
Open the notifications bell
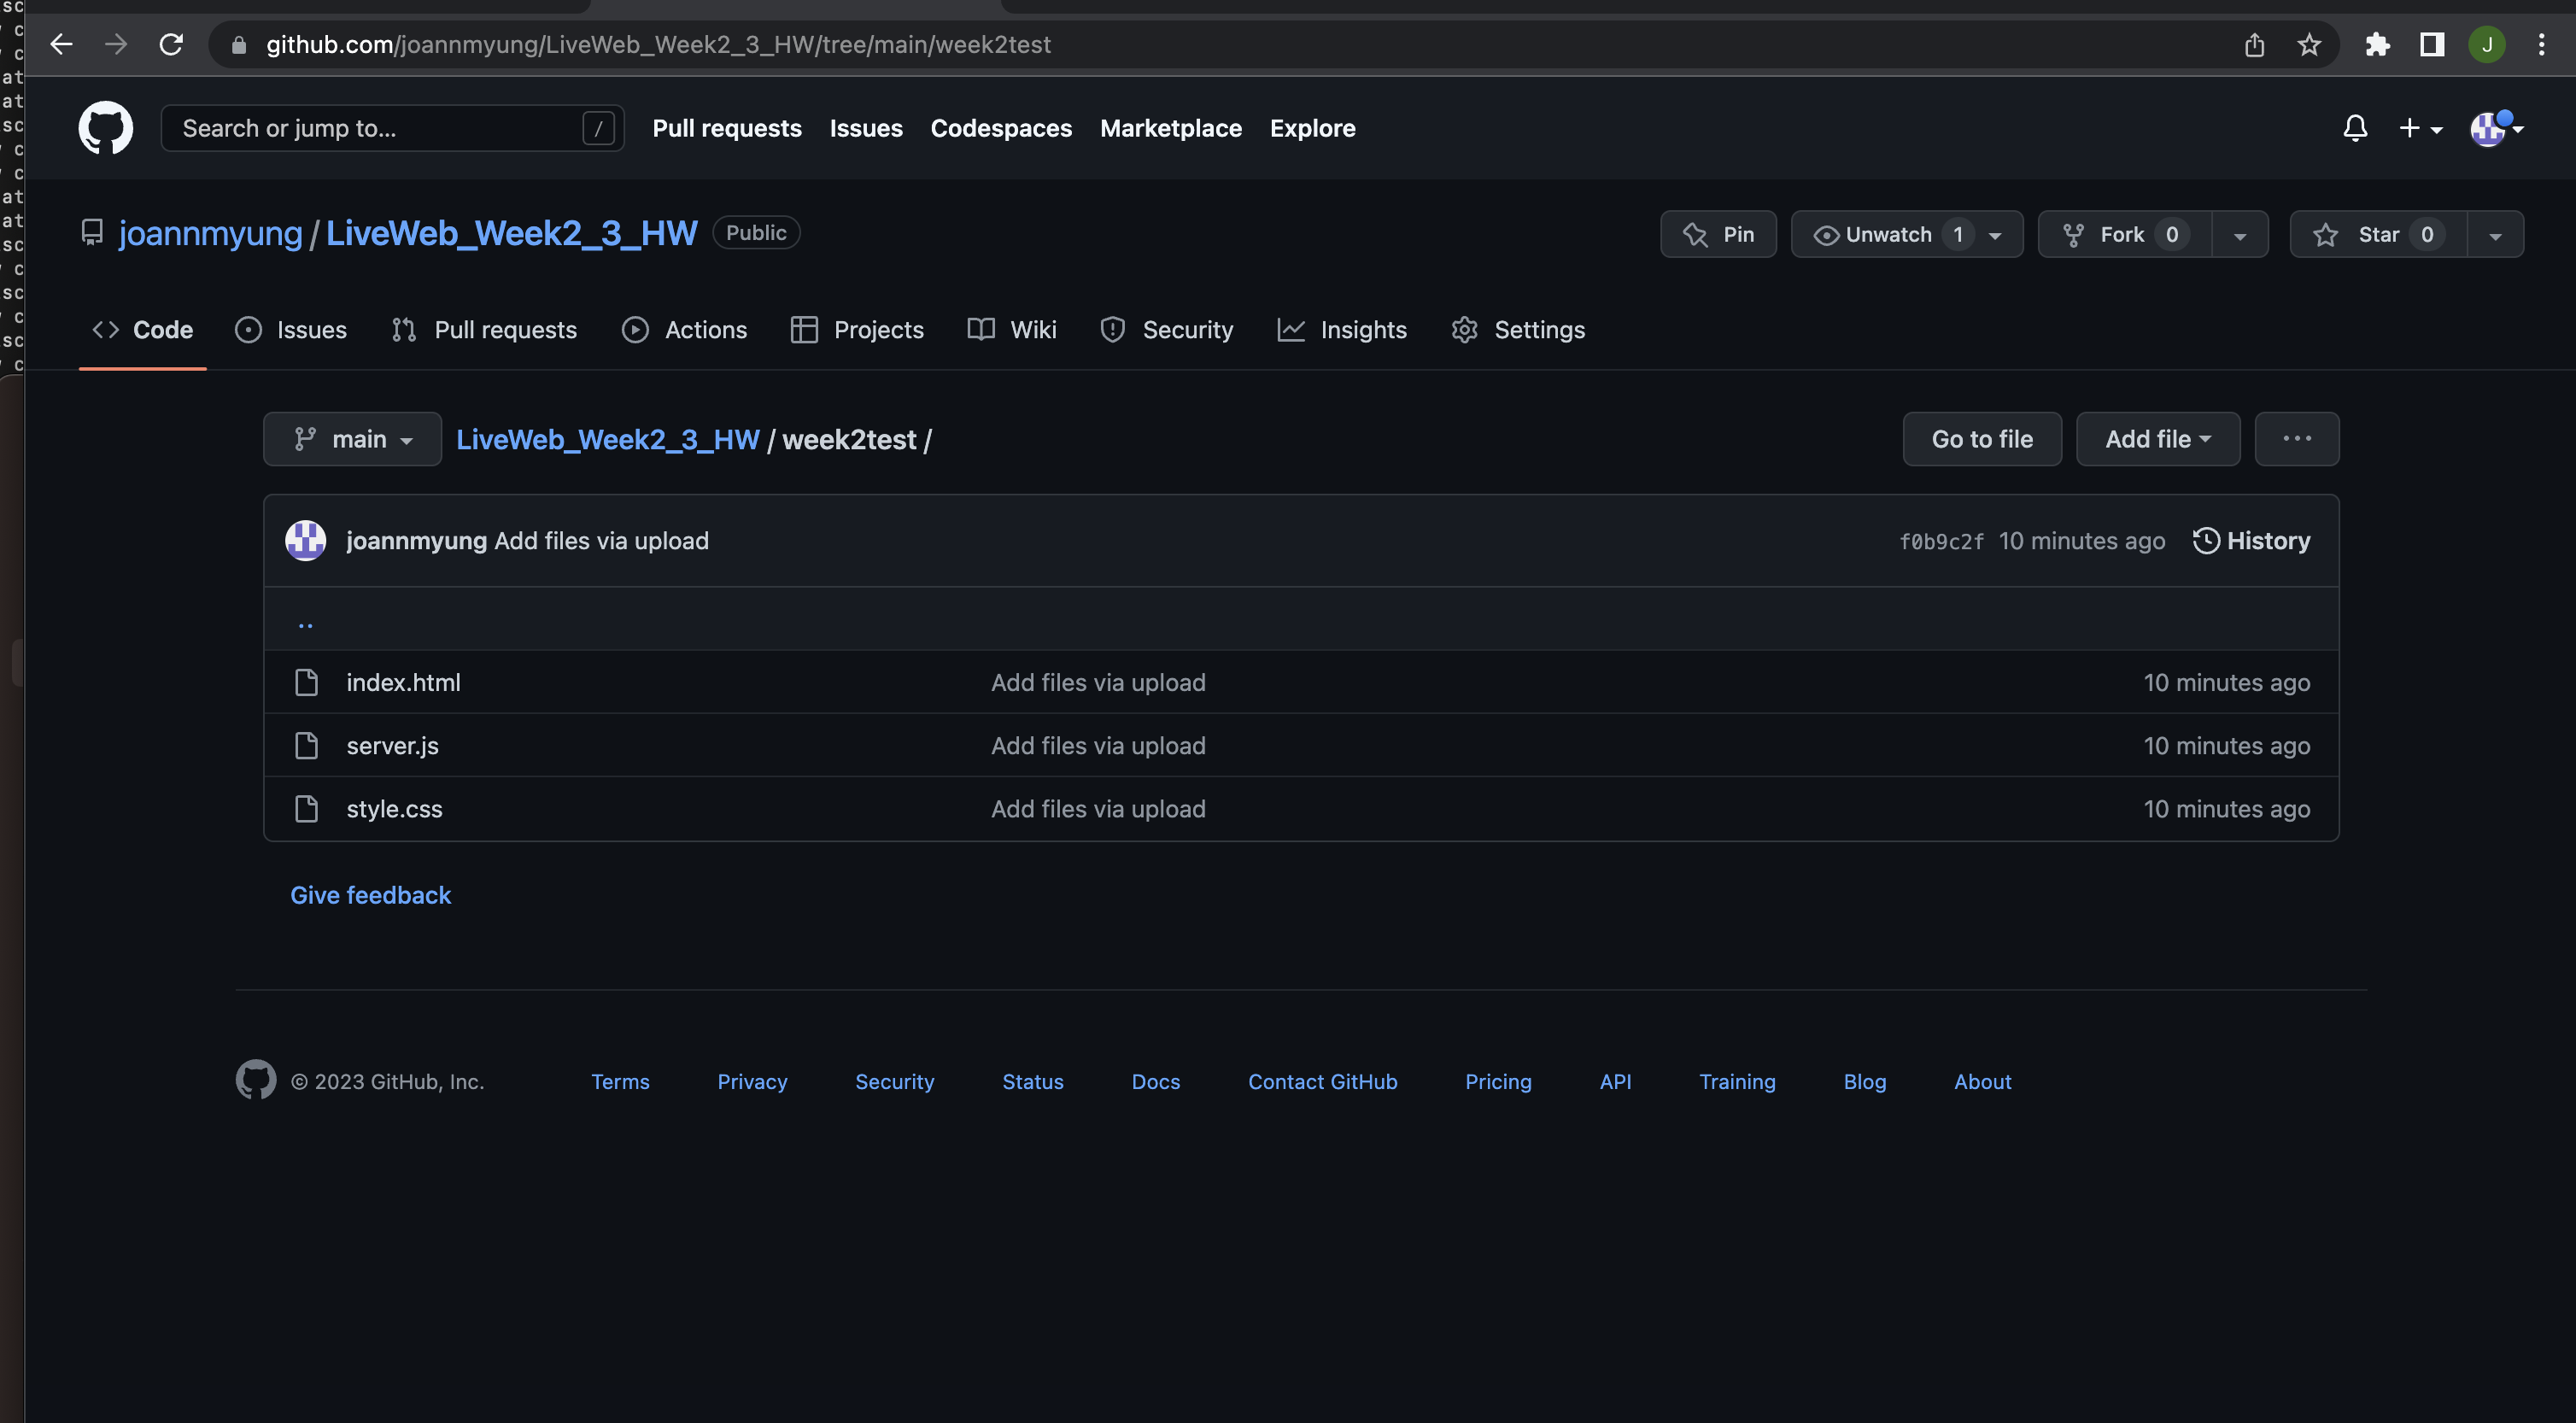click(x=2355, y=128)
